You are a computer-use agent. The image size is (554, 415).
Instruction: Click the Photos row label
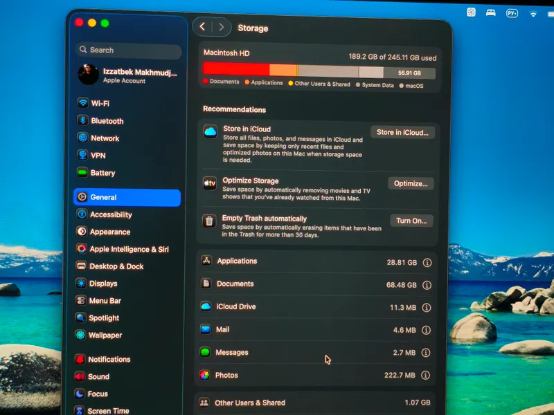pyautogui.click(x=226, y=375)
